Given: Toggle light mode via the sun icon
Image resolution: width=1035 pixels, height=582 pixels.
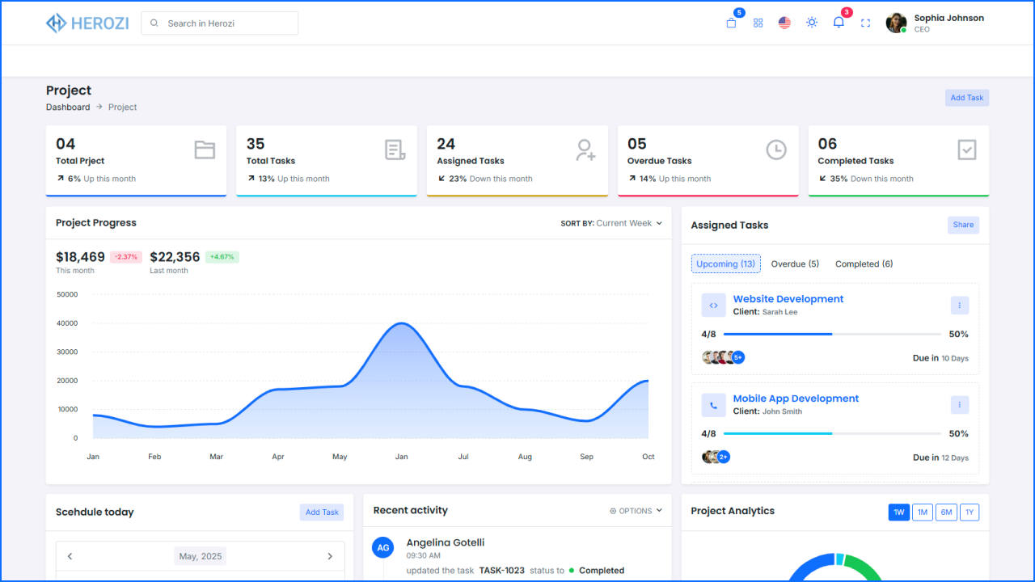Looking at the screenshot, I should (811, 23).
